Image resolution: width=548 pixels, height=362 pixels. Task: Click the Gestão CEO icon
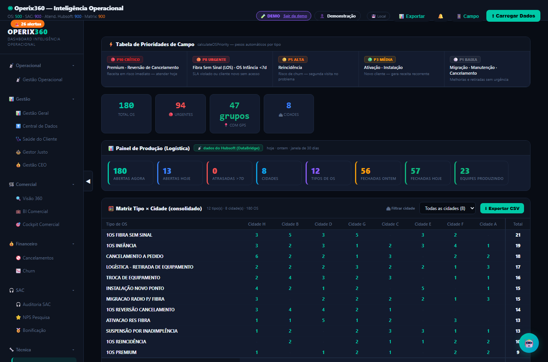click(18, 165)
